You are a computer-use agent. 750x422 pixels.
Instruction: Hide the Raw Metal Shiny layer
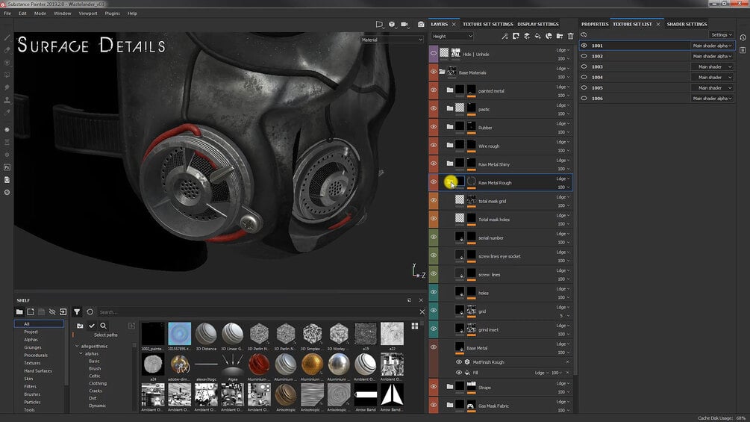pos(434,164)
